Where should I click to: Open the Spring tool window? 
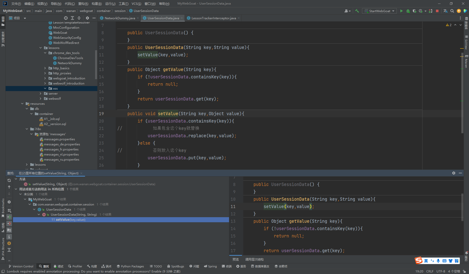click(x=210, y=266)
